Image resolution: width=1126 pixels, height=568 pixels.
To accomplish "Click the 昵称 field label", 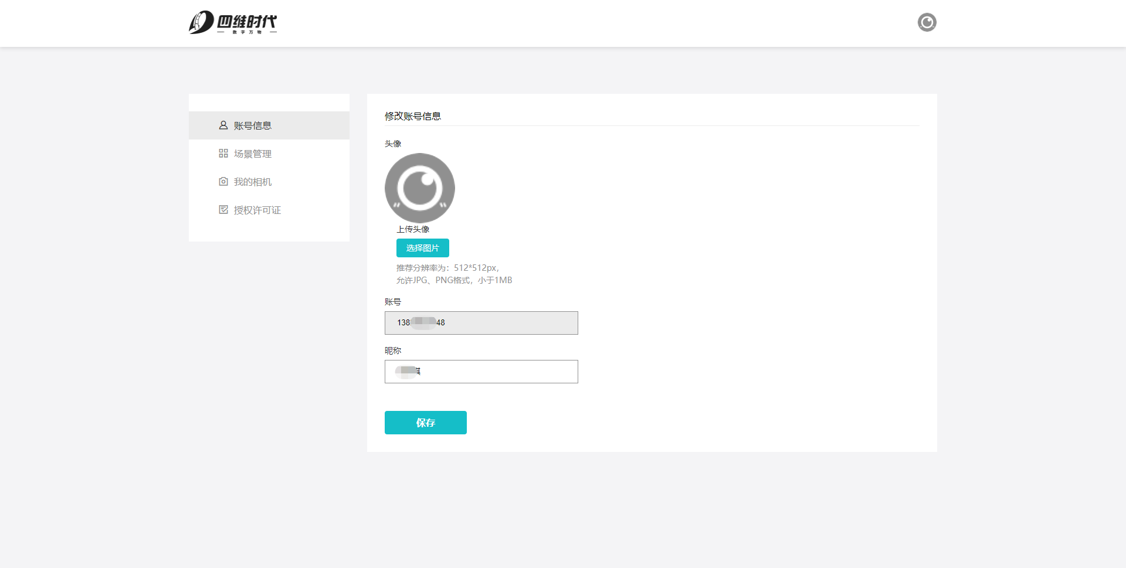I will pyautogui.click(x=393, y=351).
